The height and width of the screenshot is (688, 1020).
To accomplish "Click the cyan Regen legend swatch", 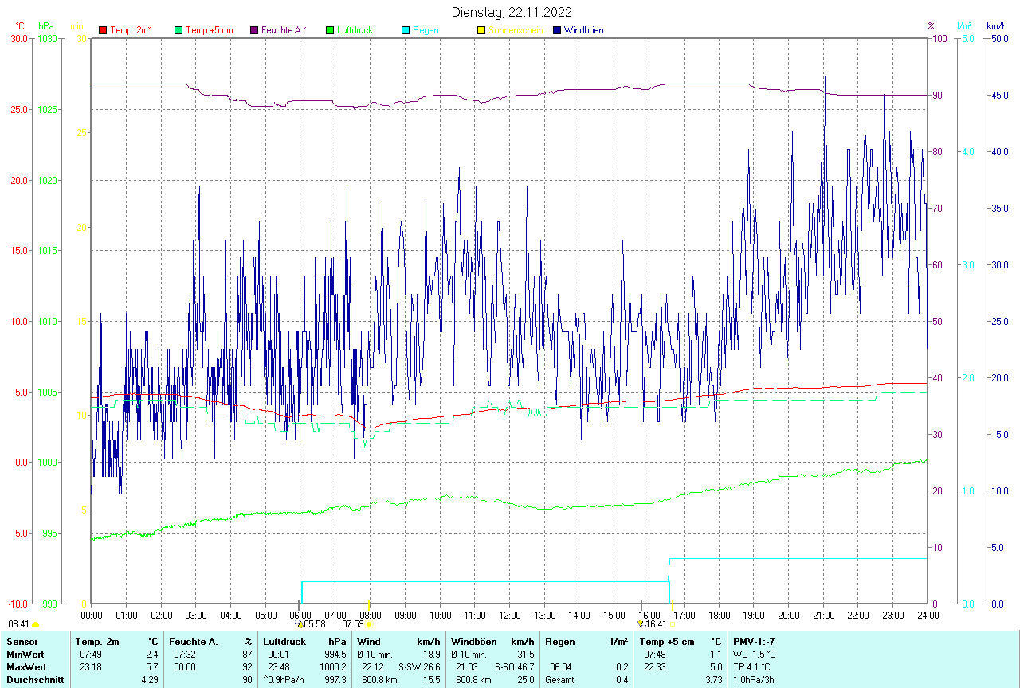I will coord(406,30).
